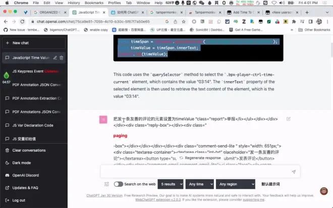Click the volume icon in menu bar
This screenshot has height=208, width=333.
coord(282,3)
